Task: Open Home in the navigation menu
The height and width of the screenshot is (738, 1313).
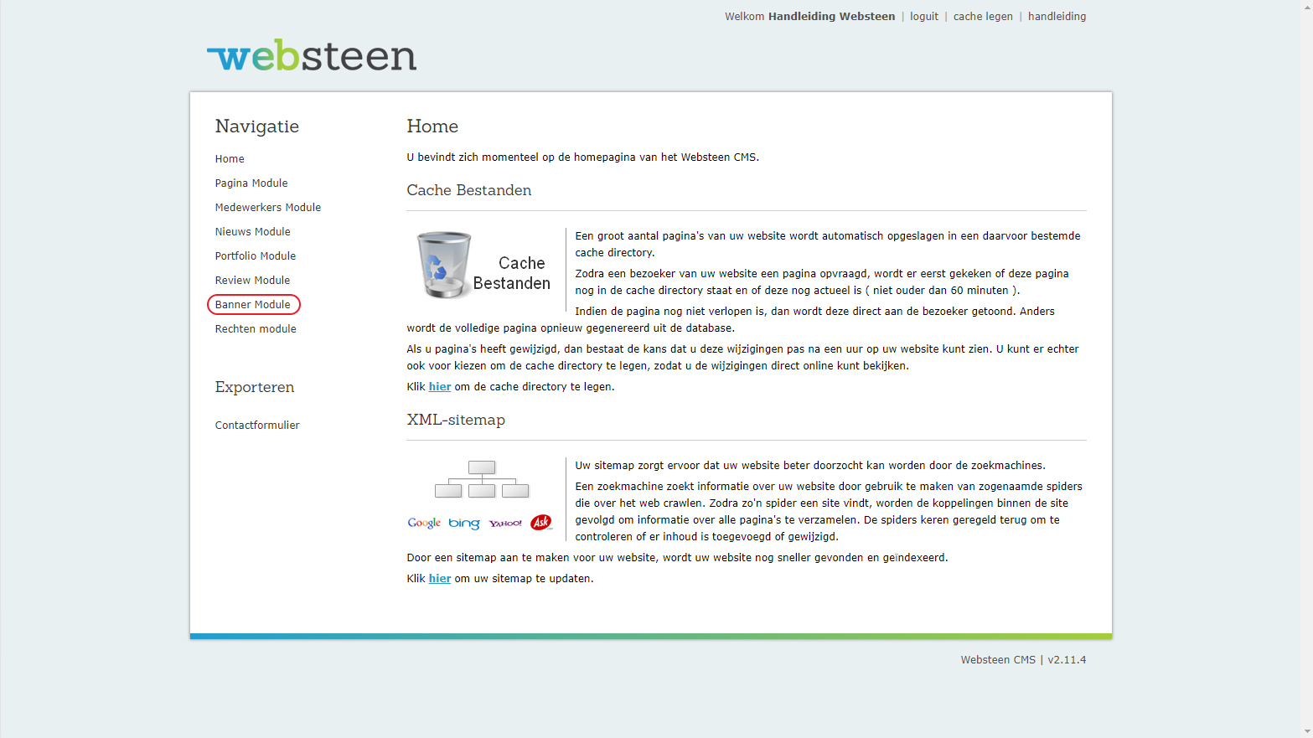Action: click(x=230, y=159)
